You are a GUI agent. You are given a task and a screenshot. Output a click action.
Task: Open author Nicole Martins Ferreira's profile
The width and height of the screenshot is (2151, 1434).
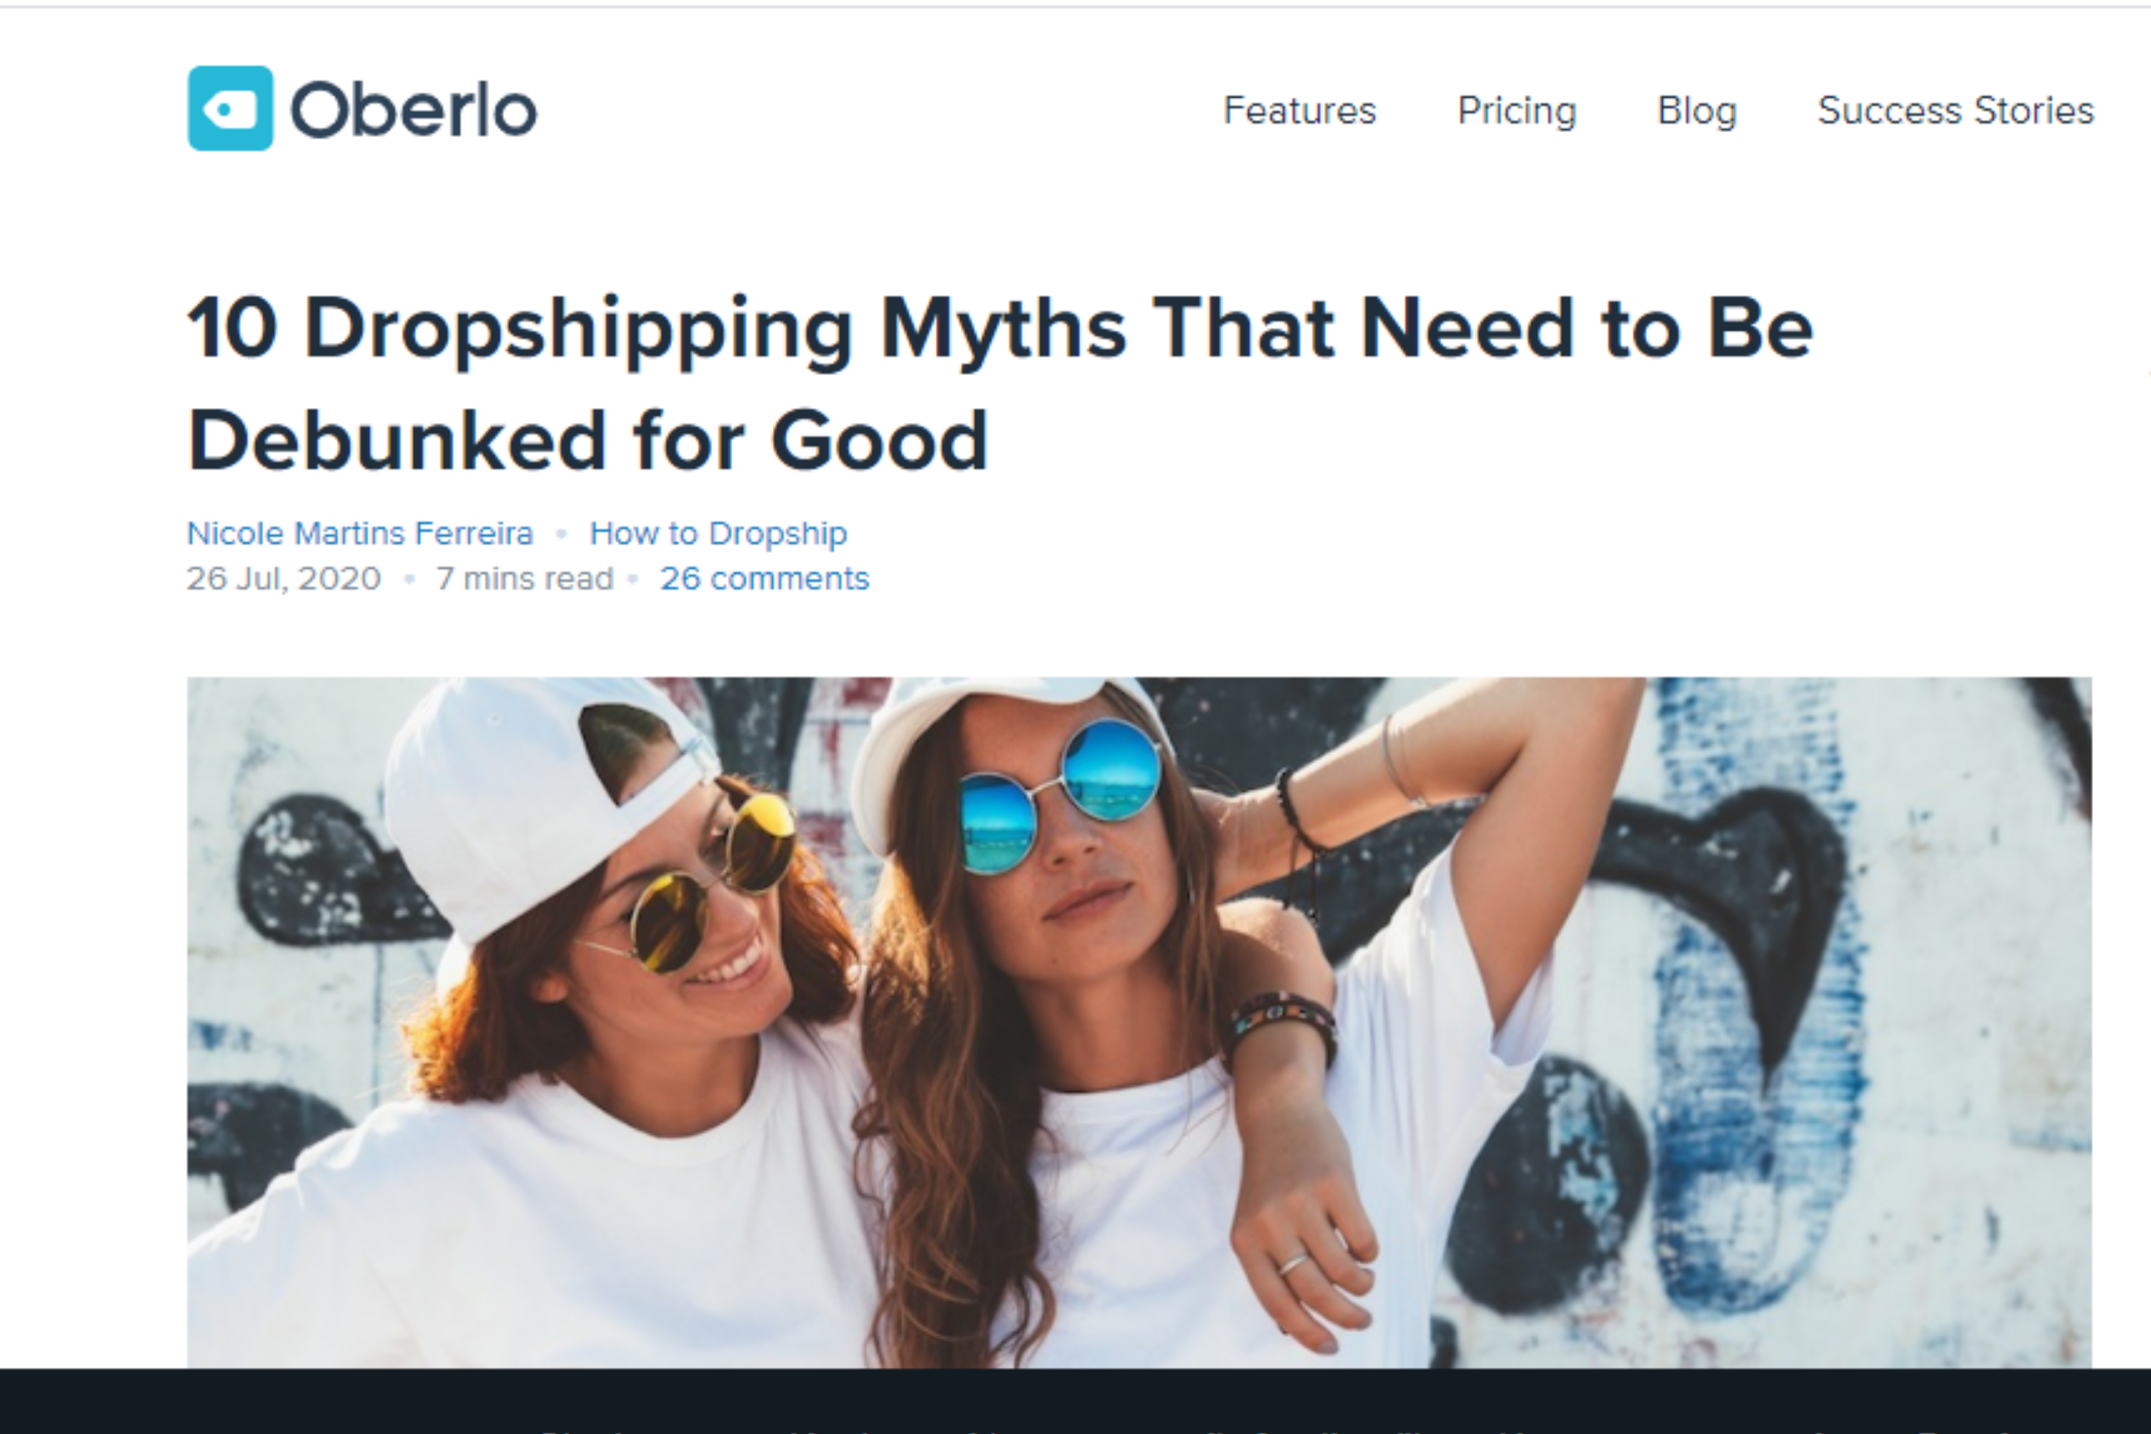click(x=359, y=533)
